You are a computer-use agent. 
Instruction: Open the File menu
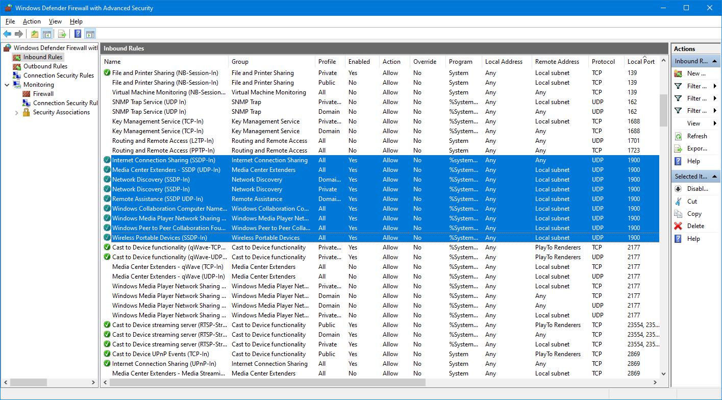(x=10, y=21)
